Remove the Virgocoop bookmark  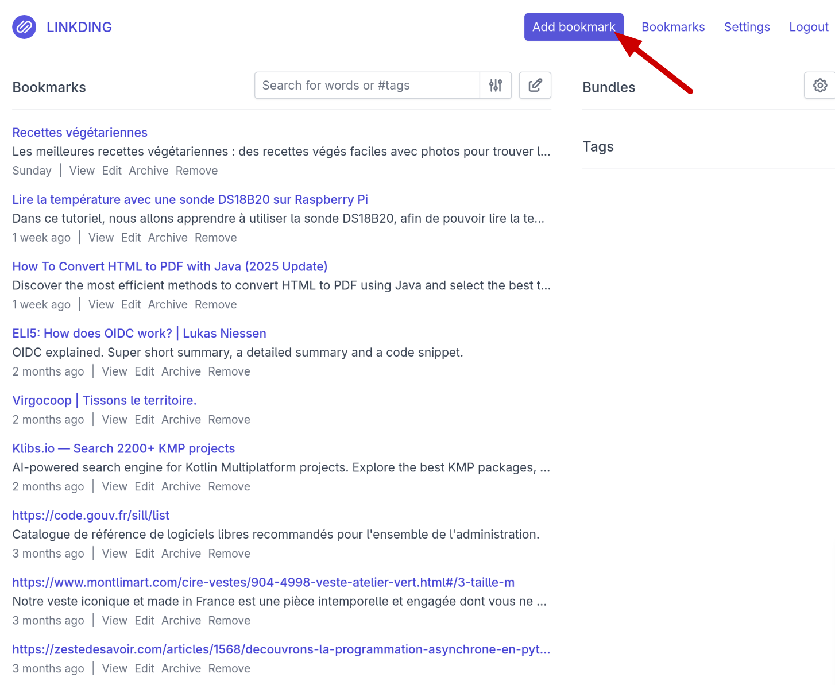click(x=230, y=420)
